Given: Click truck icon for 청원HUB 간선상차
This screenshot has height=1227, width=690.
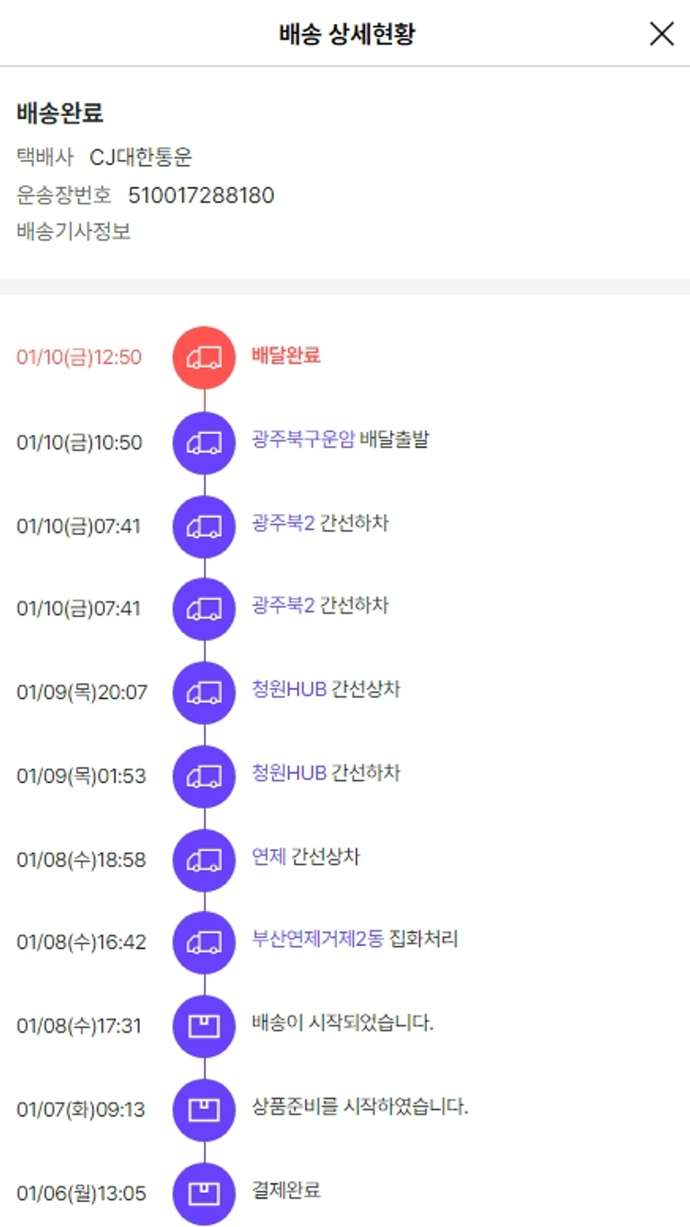Looking at the screenshot, I should tap(204, 693).
